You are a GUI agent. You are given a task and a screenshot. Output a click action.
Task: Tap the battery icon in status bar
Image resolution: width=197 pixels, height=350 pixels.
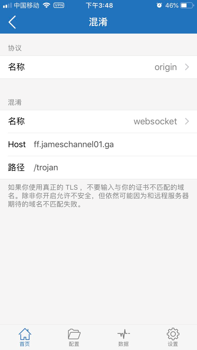point(187,5)
